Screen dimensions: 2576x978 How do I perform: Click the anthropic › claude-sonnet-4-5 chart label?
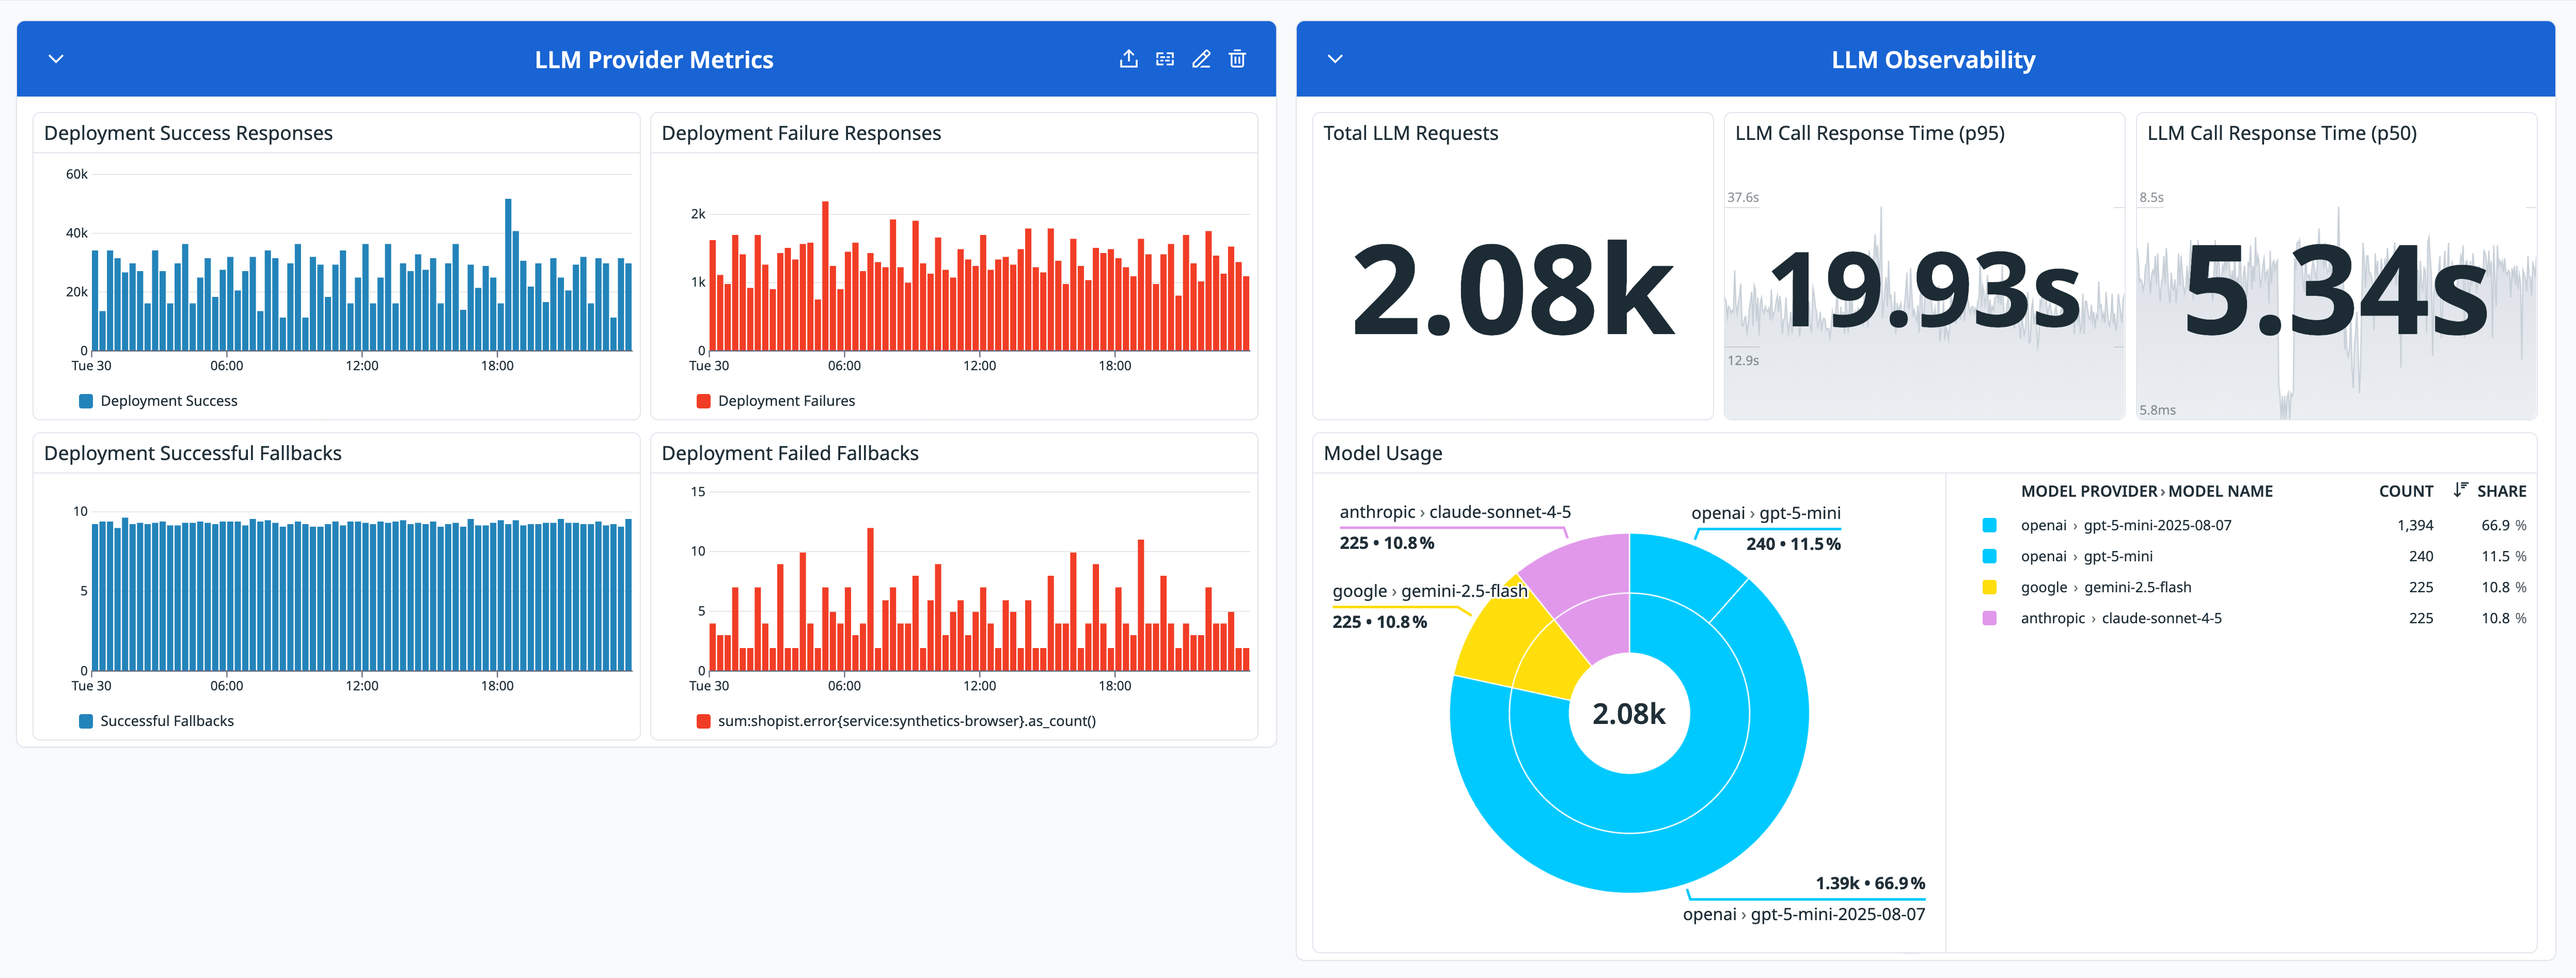click(1454, 512)
